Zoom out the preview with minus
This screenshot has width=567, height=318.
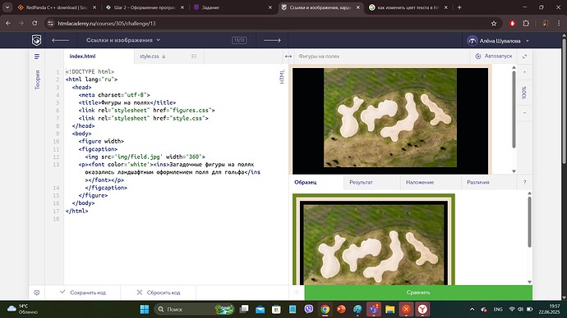pos(525,113)
